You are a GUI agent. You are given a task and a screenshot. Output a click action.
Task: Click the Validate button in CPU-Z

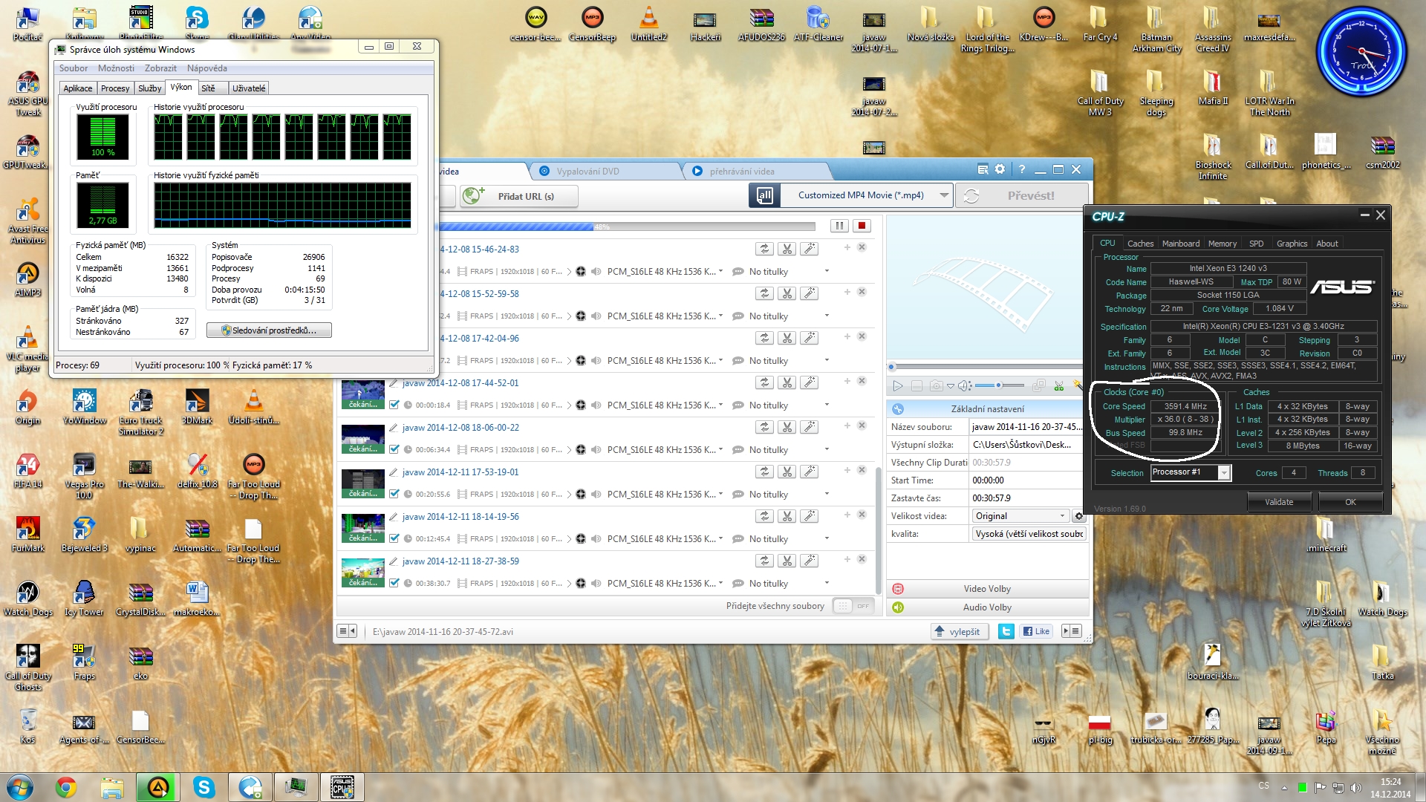point(1279,502)
